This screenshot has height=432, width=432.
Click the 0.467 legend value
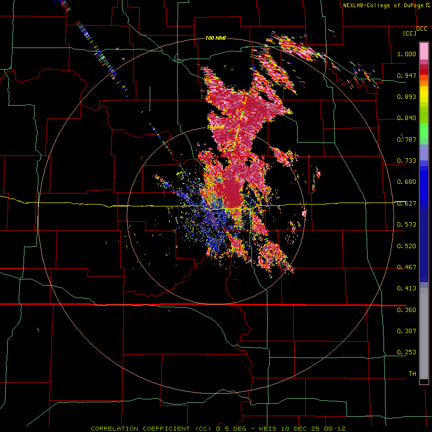point(407,267)
